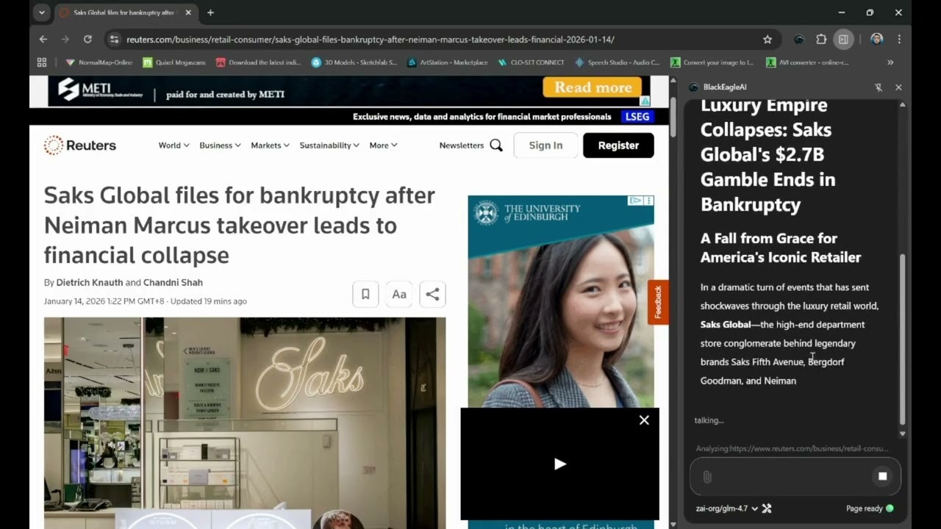The width and height of the screenshot is (941, 529).
Task: Open the Newsletters link
Action: (461, 145)
